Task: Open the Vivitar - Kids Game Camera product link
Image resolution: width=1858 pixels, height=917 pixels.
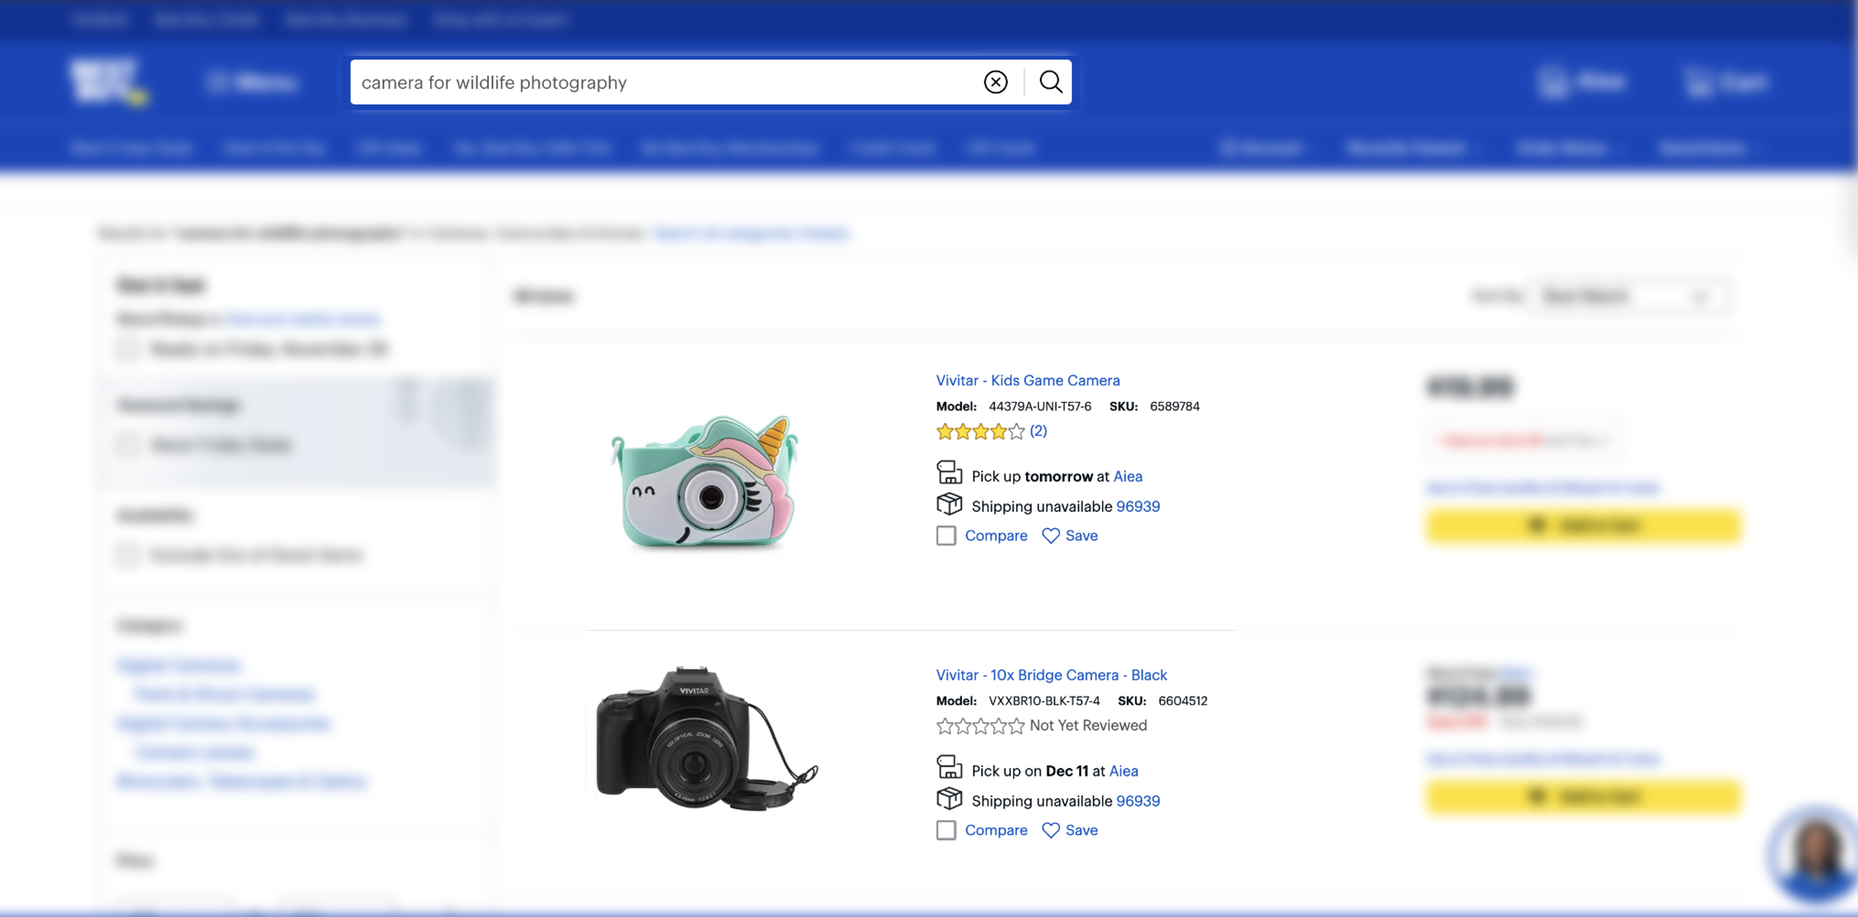Action: (x=1027, y=380)
